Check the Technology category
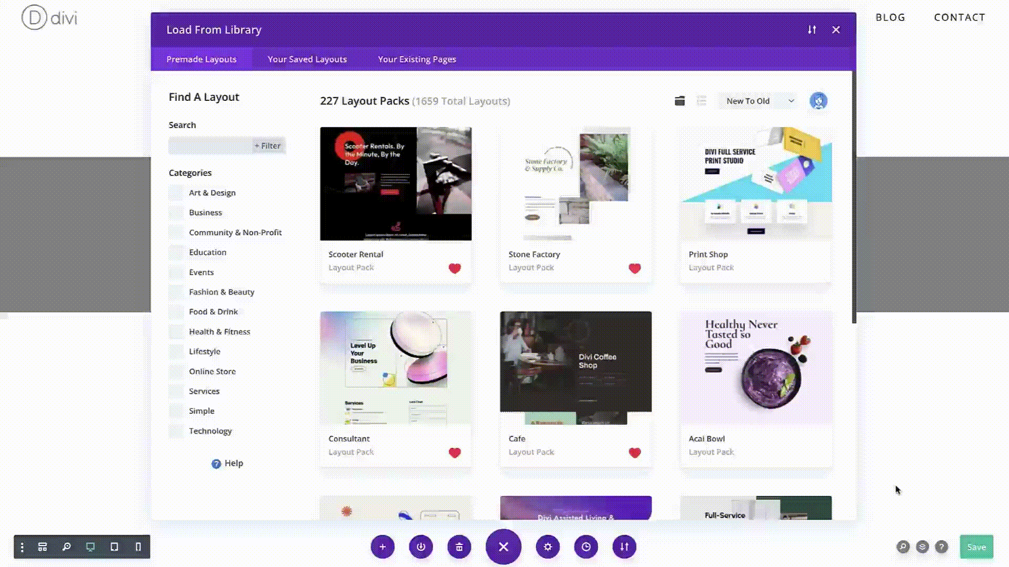This screenshot has height=567, width=1009. click(177, 431)
